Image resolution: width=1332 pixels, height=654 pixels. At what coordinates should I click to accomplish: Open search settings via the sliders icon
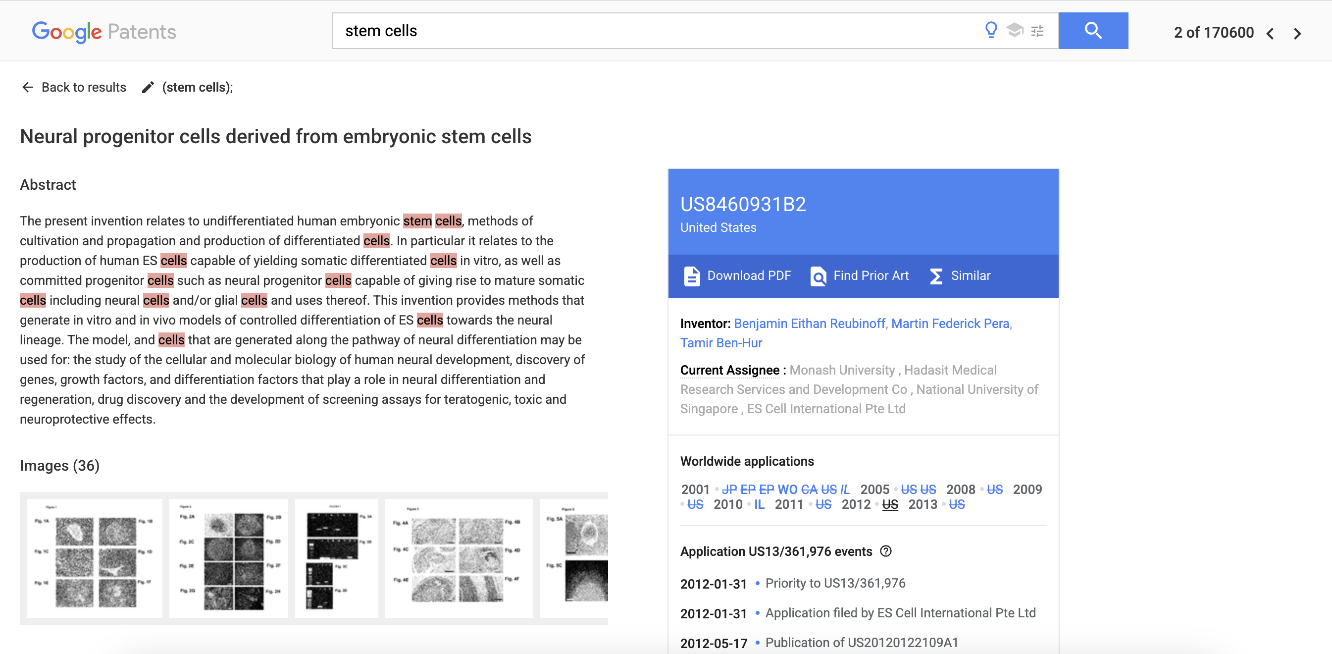(x=1038, y=31)
